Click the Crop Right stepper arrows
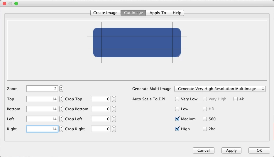The height and width of the screenshot is (157, 274). 114,129
